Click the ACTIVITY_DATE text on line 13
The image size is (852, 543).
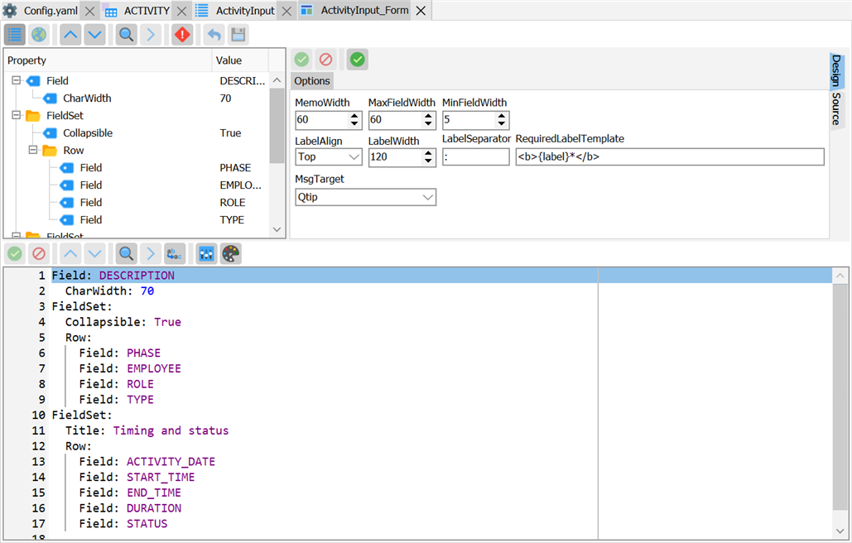point(171,462)
